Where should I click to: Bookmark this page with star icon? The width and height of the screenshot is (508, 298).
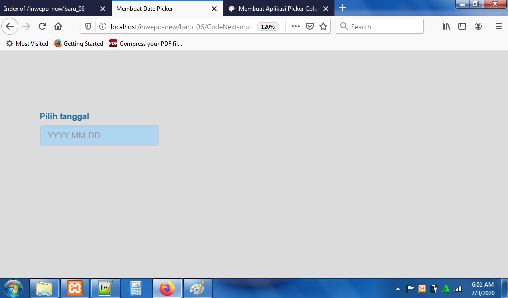point(323,27)
